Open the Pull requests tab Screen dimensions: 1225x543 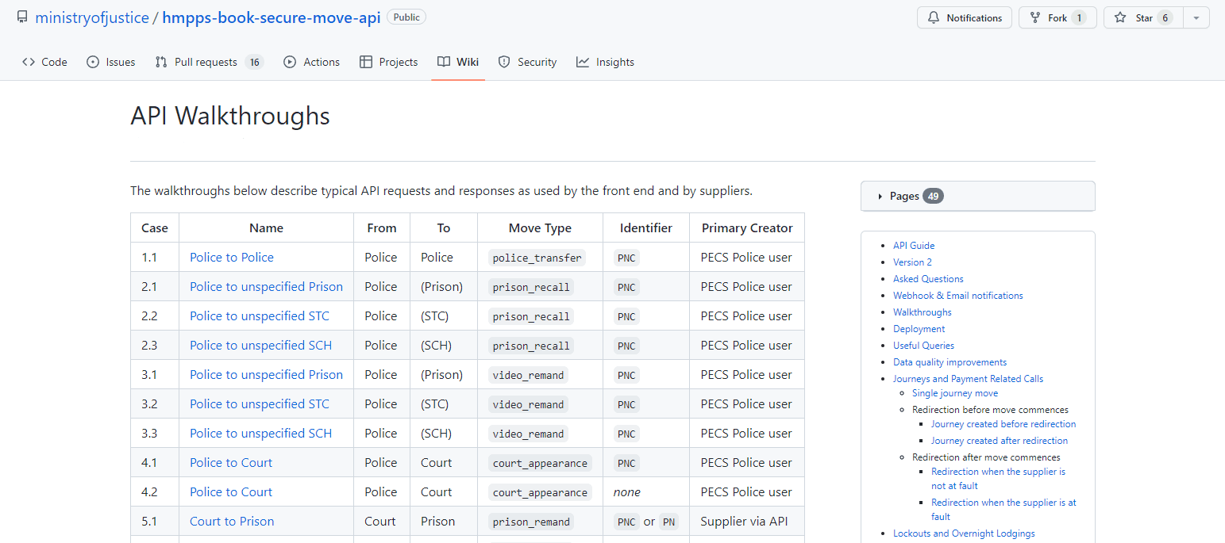point(208,62)
